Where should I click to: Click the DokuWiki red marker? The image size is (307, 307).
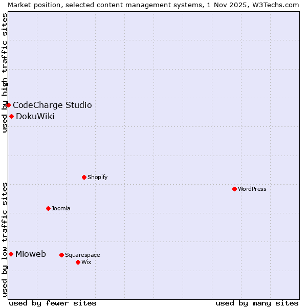11,116
